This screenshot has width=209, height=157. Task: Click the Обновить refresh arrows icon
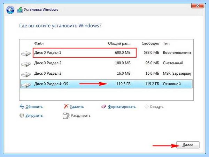point(22,107)
